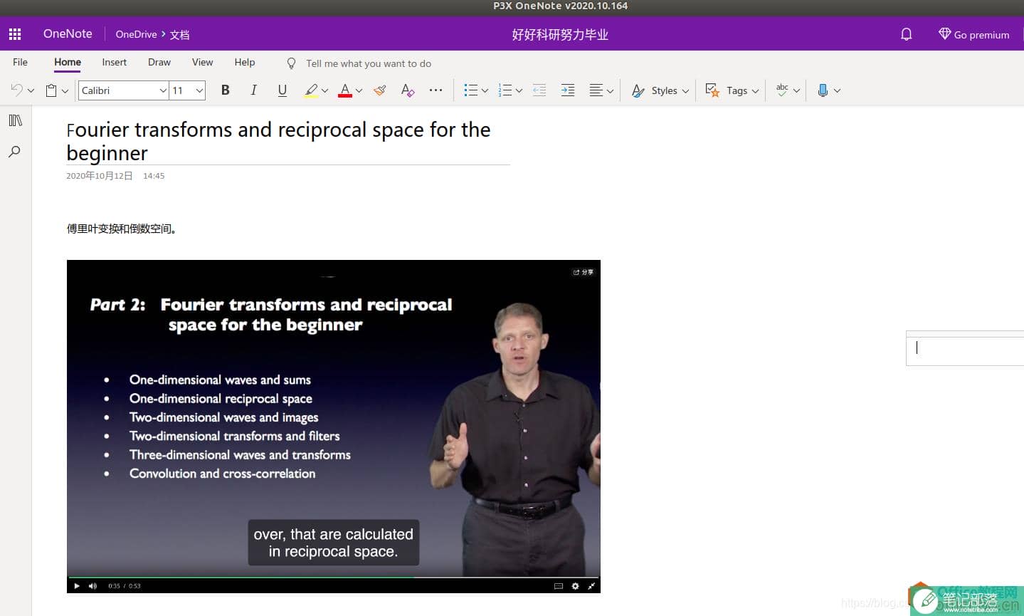Click the 分享 share button in video
This screenshot has height=616, width=1024.
(x=584, y=272)
